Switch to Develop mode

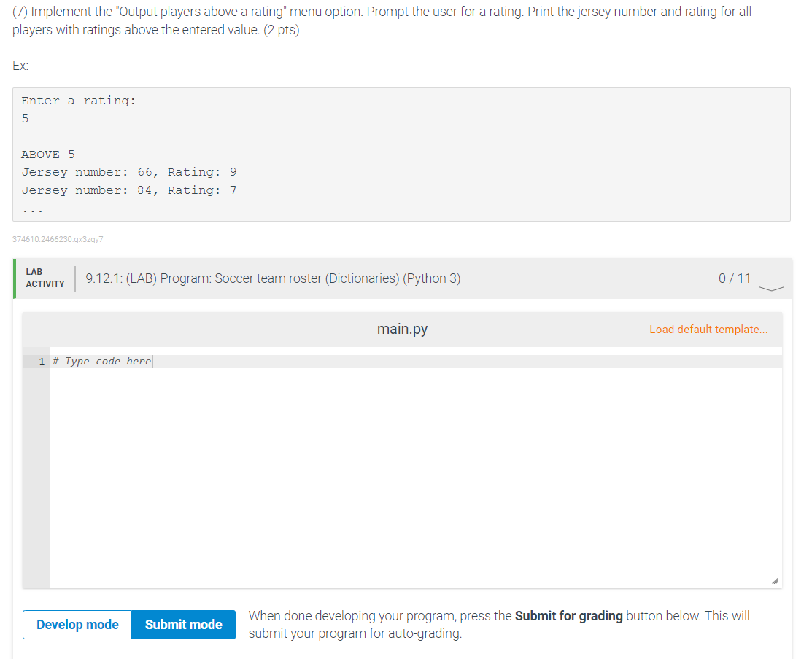77,624
